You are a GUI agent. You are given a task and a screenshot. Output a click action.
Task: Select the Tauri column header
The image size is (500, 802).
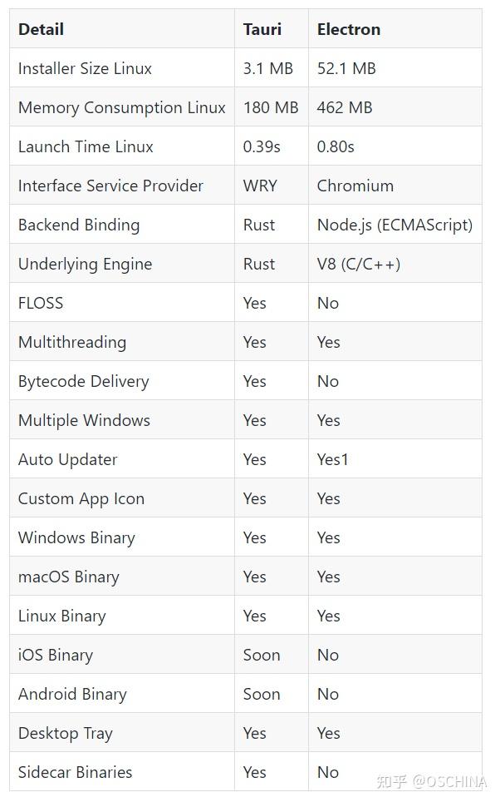262,29
